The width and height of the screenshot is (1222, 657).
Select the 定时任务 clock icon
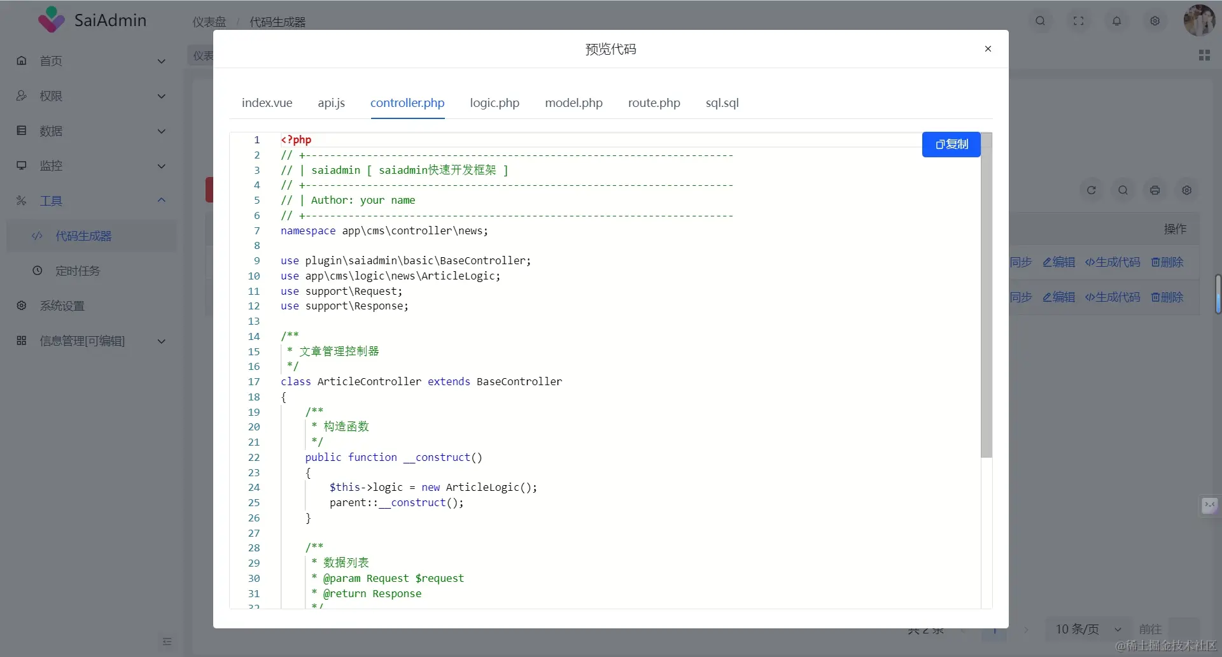coord(36,271)
